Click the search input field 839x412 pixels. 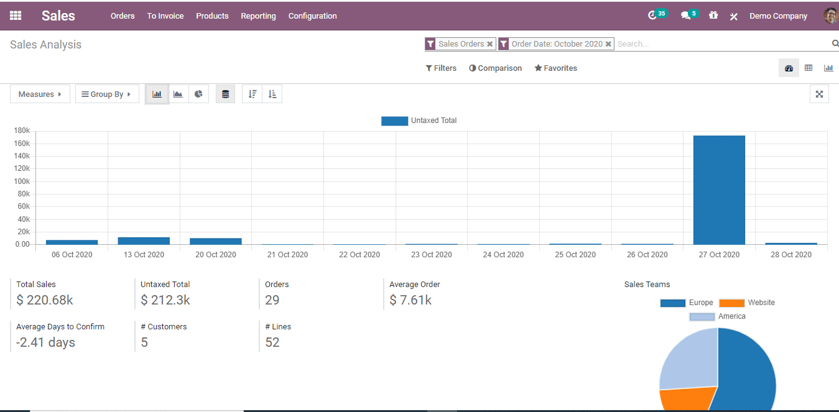(721, 44)
